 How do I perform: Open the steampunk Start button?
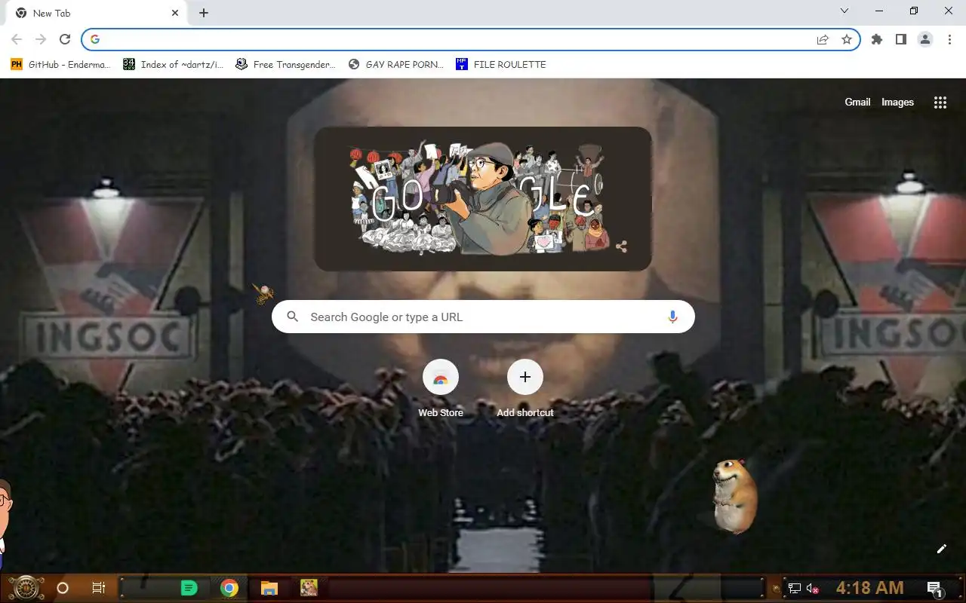(x=26, y=588)
